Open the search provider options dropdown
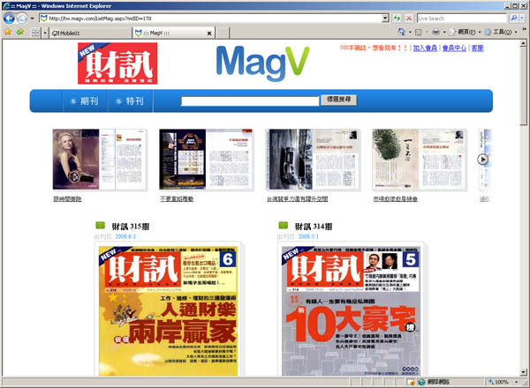Screen dimensions: 530x388 (522, 19)
